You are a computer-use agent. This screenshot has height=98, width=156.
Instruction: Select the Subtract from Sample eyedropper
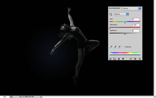pos(119,47)
